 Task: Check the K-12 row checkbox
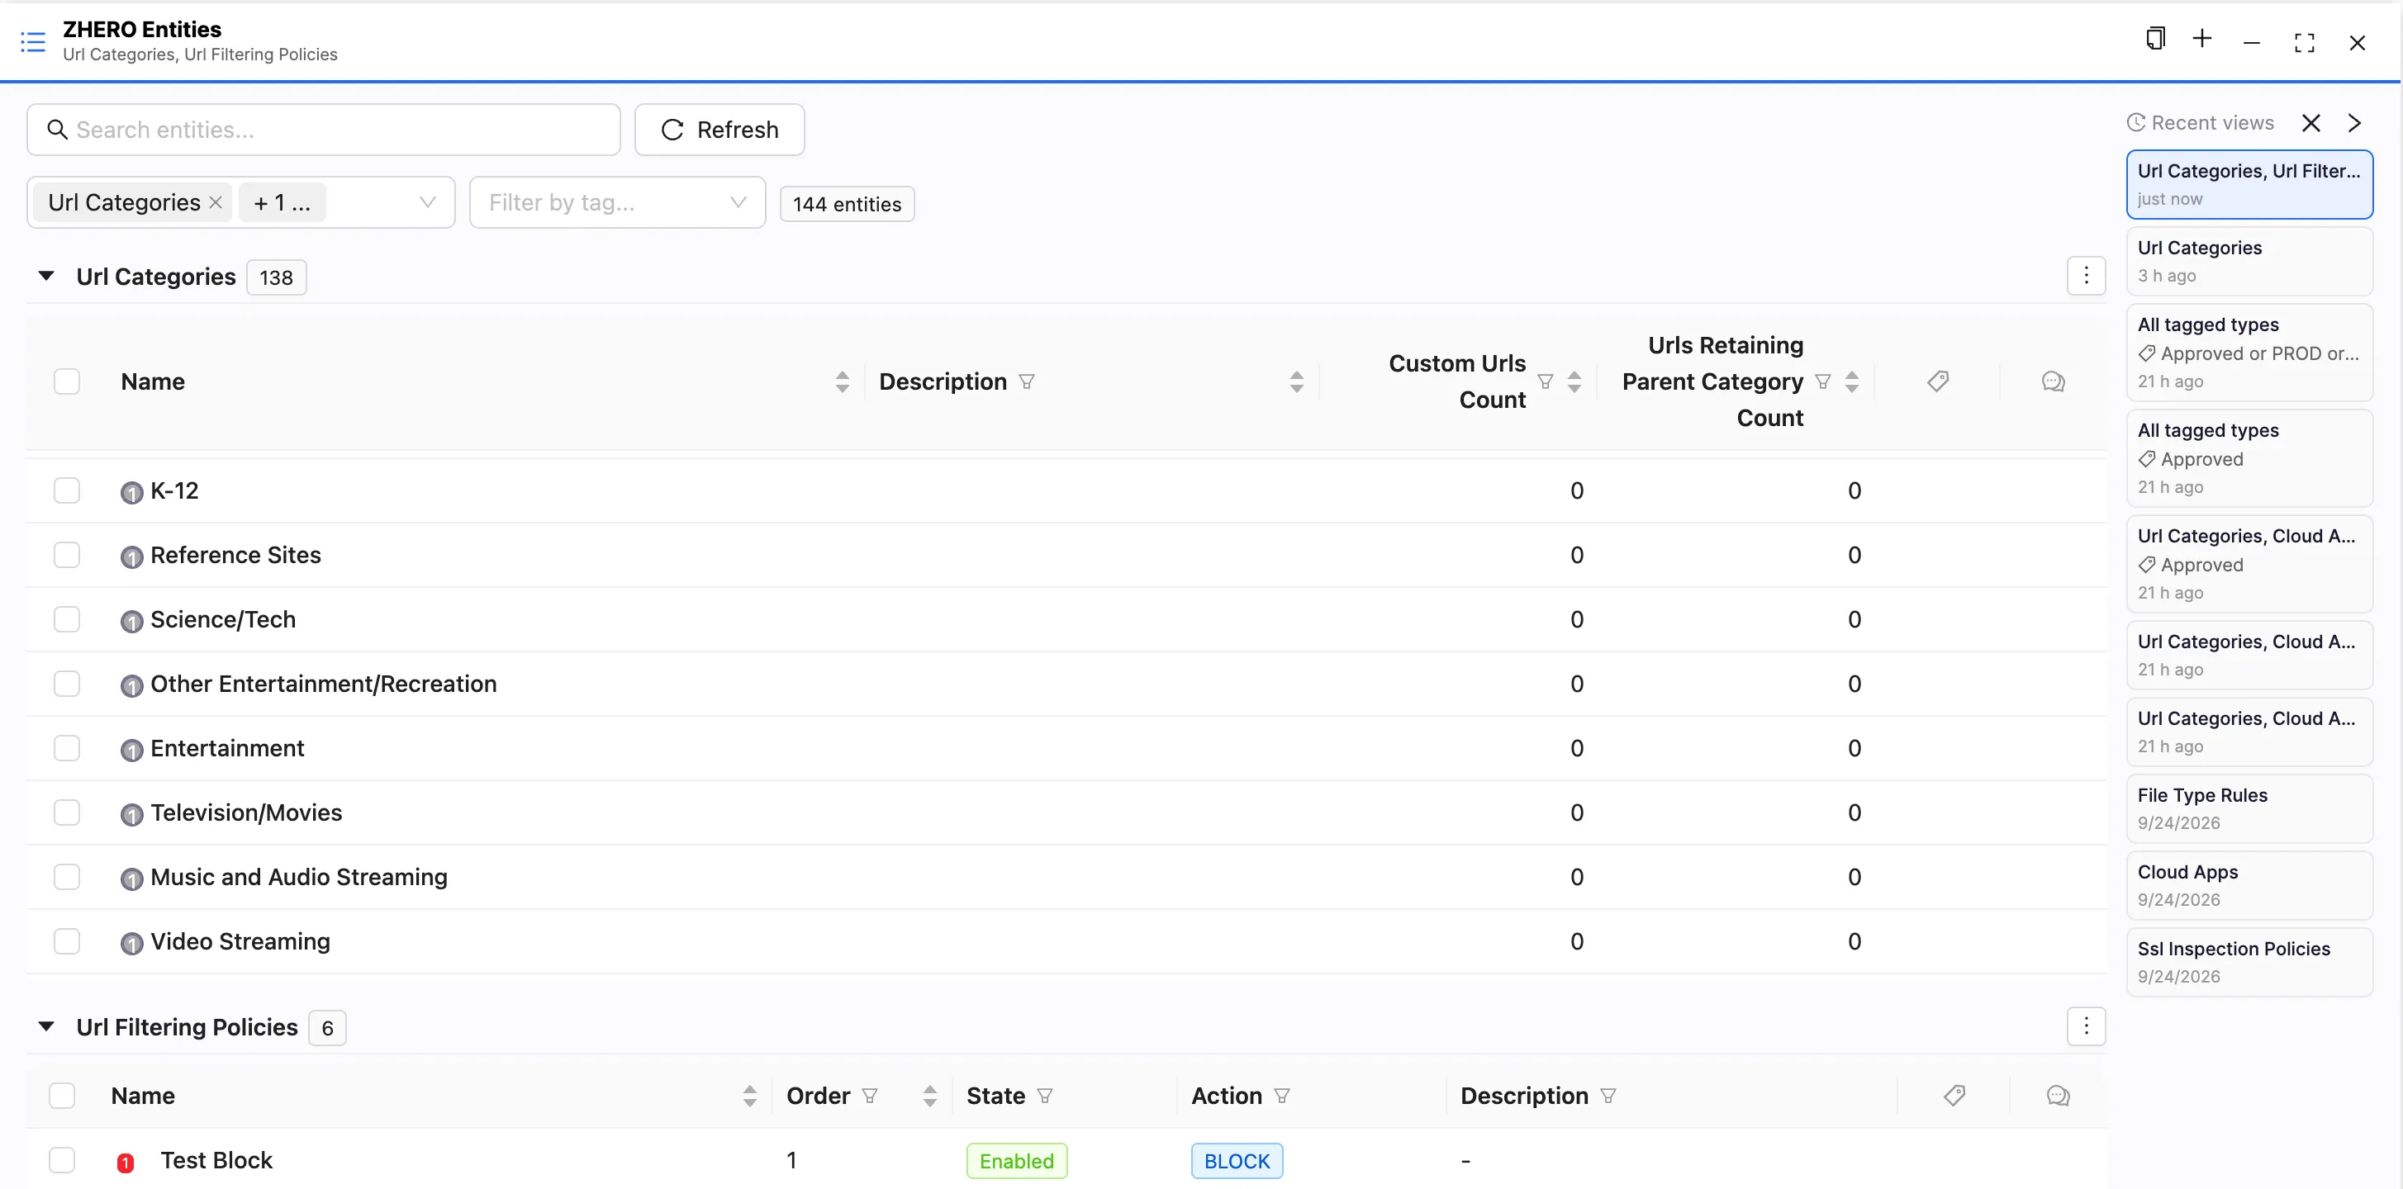coord(66,490)
